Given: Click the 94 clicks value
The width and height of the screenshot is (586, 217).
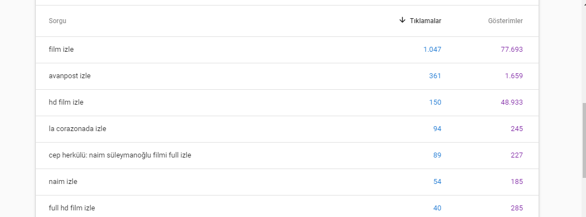Looking at the screenshot, I should pyautogui.click(x=437, y=129).
